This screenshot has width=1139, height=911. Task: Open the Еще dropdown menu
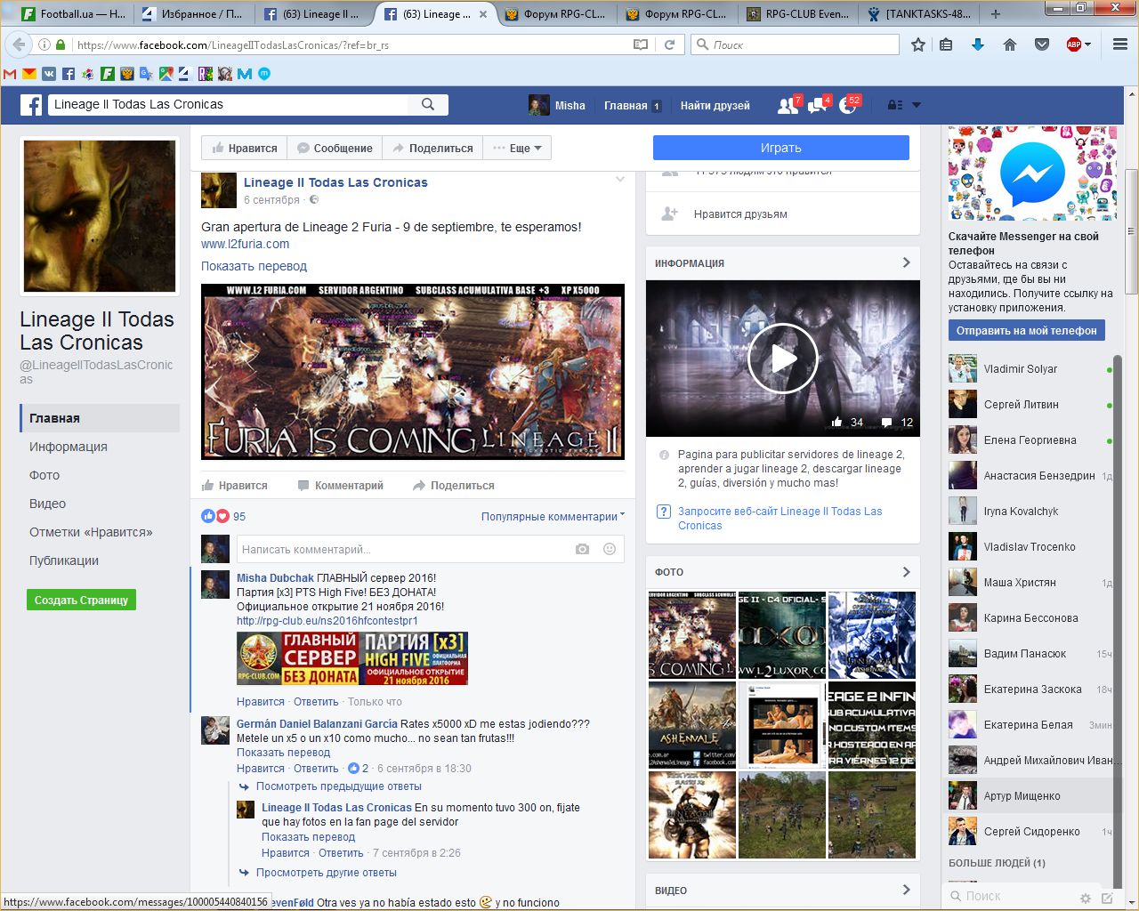[518, 148]
